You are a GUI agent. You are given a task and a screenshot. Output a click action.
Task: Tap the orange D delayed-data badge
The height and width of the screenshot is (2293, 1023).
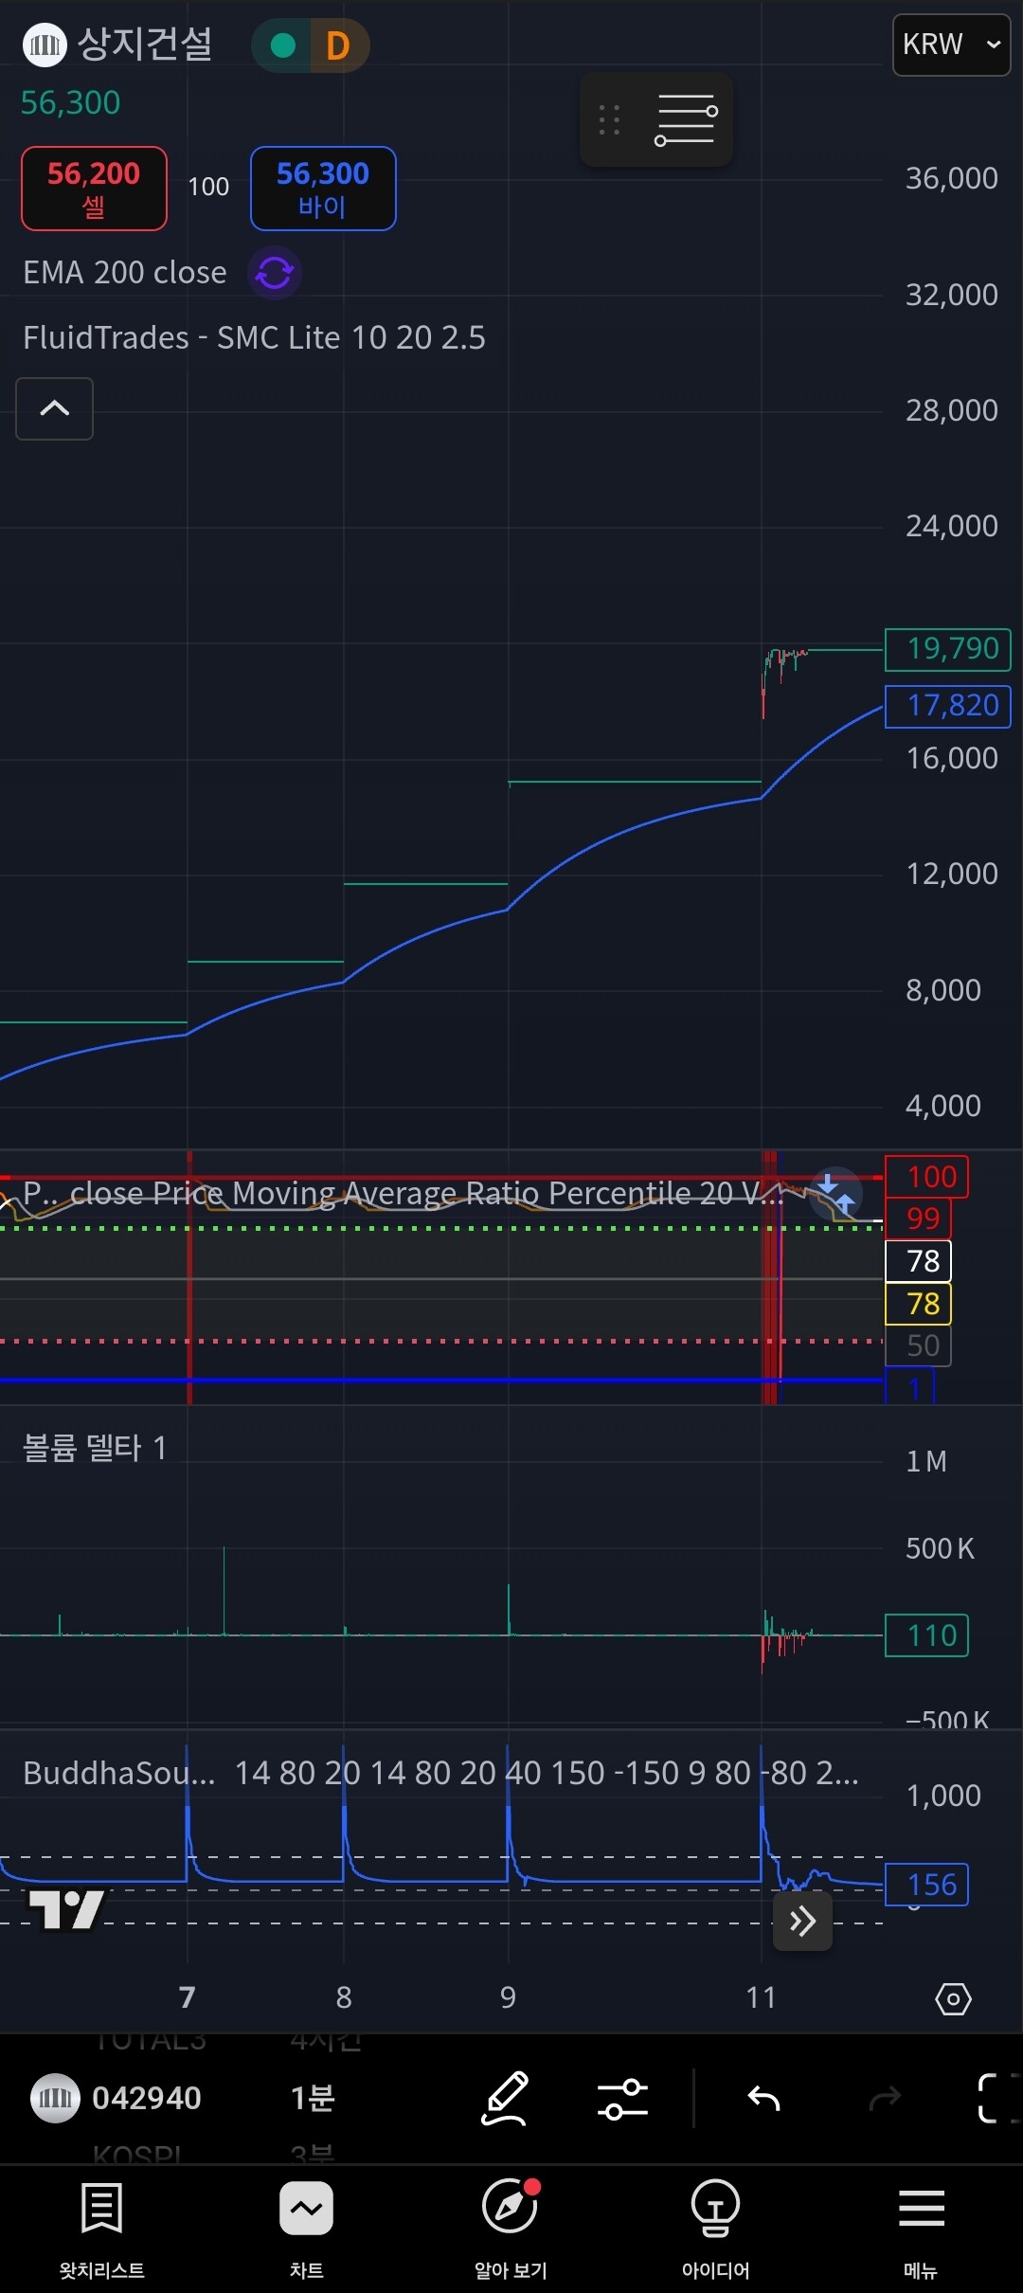point(338,45)
